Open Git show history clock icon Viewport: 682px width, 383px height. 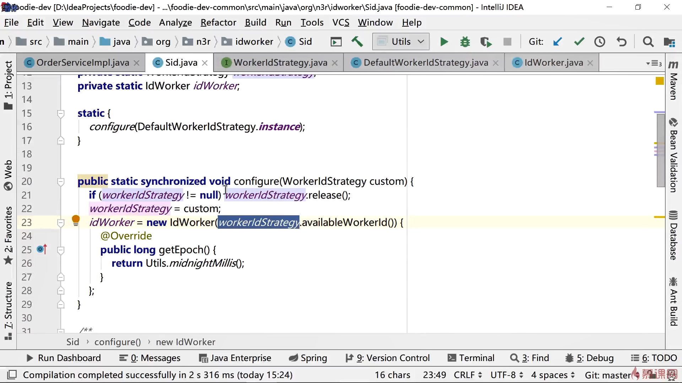click(600, 42)
